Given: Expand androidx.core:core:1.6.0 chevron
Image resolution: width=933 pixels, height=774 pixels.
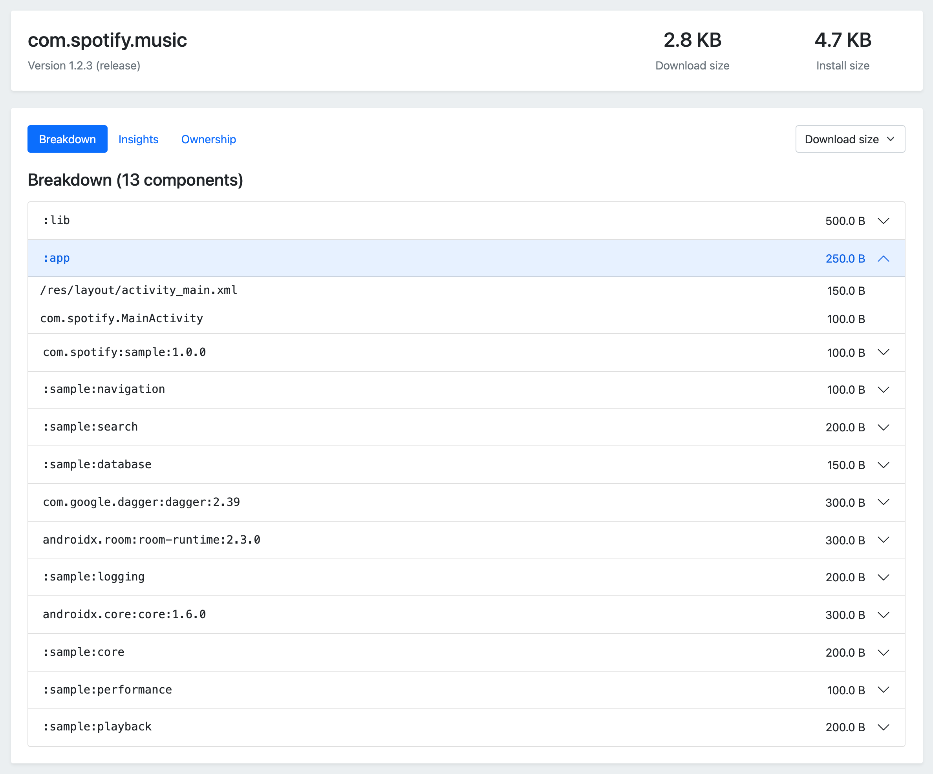Looking at the screenshot, I should click(883, 615).
